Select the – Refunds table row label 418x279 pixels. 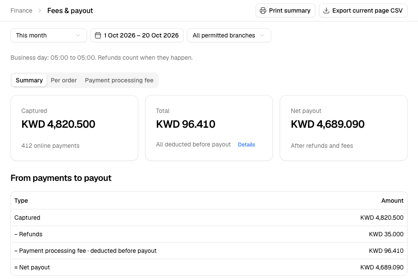click(x=28, y=234)
